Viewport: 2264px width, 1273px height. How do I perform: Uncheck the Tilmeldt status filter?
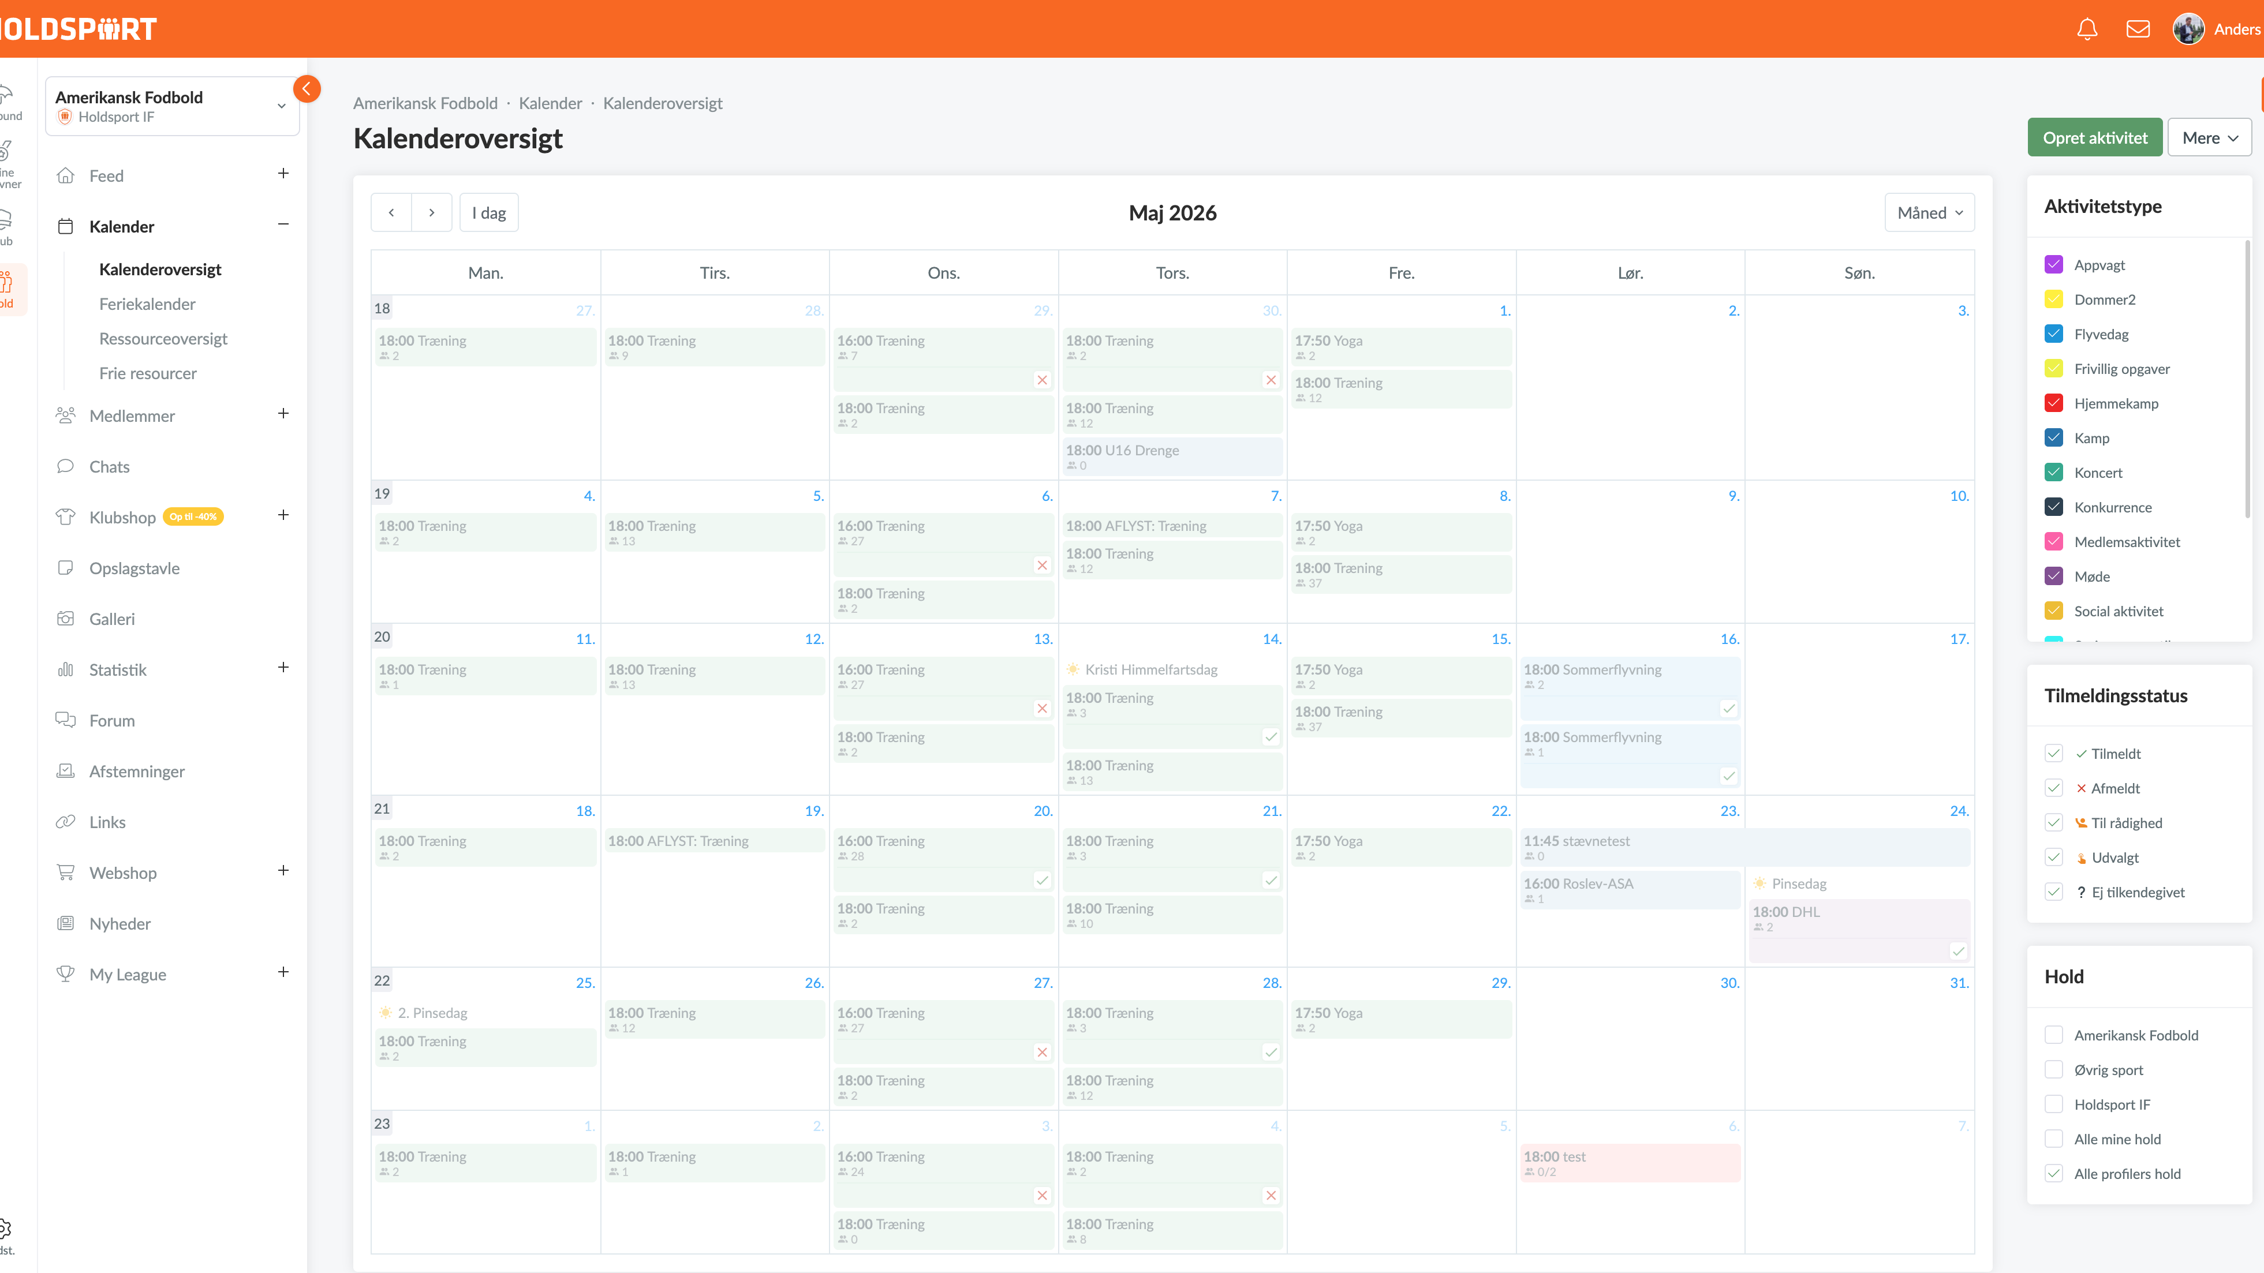2054,754
